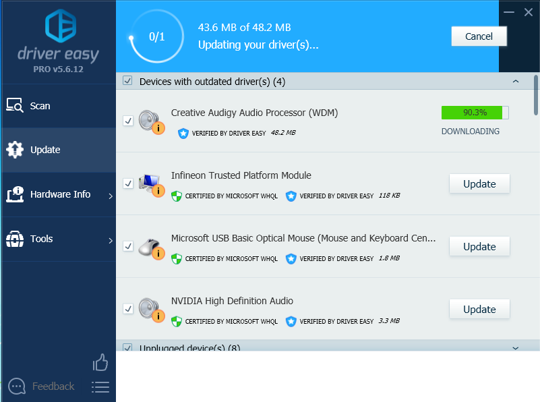Click the Microsoft WHQL shield on Infineon row
Image resolution: width=540 pixels, height=402 pixels.
point(177,196)
